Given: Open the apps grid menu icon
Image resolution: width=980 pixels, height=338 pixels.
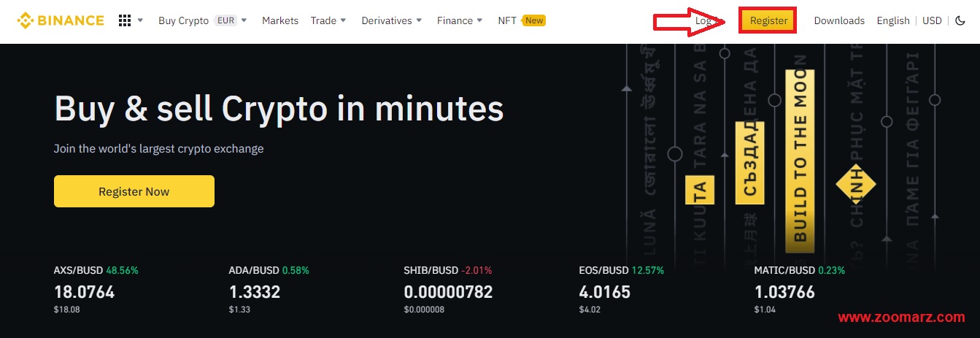Looking at the screenshot, I should click(x=125, y=20).
